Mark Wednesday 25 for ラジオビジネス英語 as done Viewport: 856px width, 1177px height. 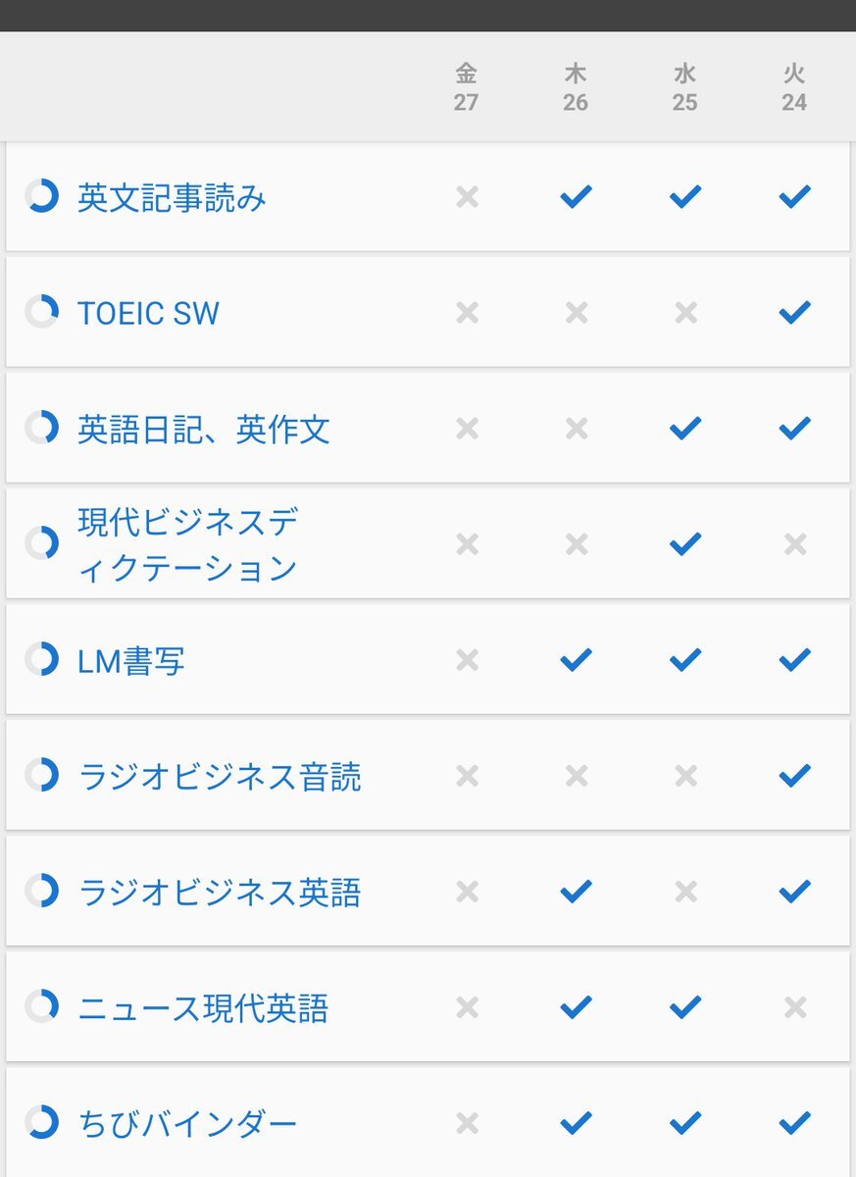tap(685, 892)
